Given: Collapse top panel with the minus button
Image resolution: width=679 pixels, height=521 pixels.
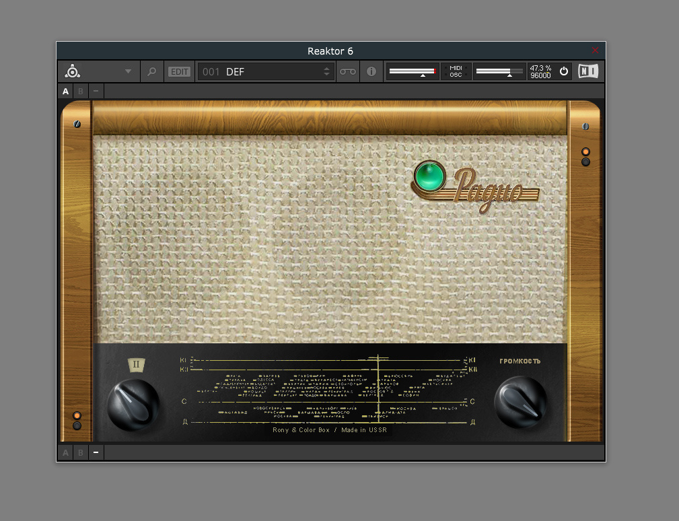Looking at the screenshot, I should 96,92.
